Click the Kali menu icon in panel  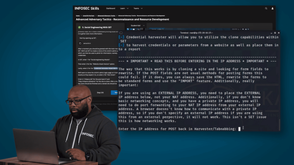pyautogui.click(x=128, y=29)
